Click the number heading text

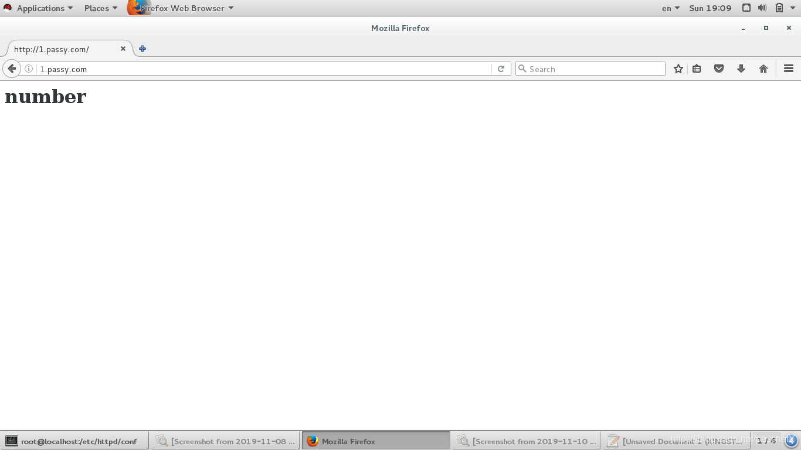(45, 97)
